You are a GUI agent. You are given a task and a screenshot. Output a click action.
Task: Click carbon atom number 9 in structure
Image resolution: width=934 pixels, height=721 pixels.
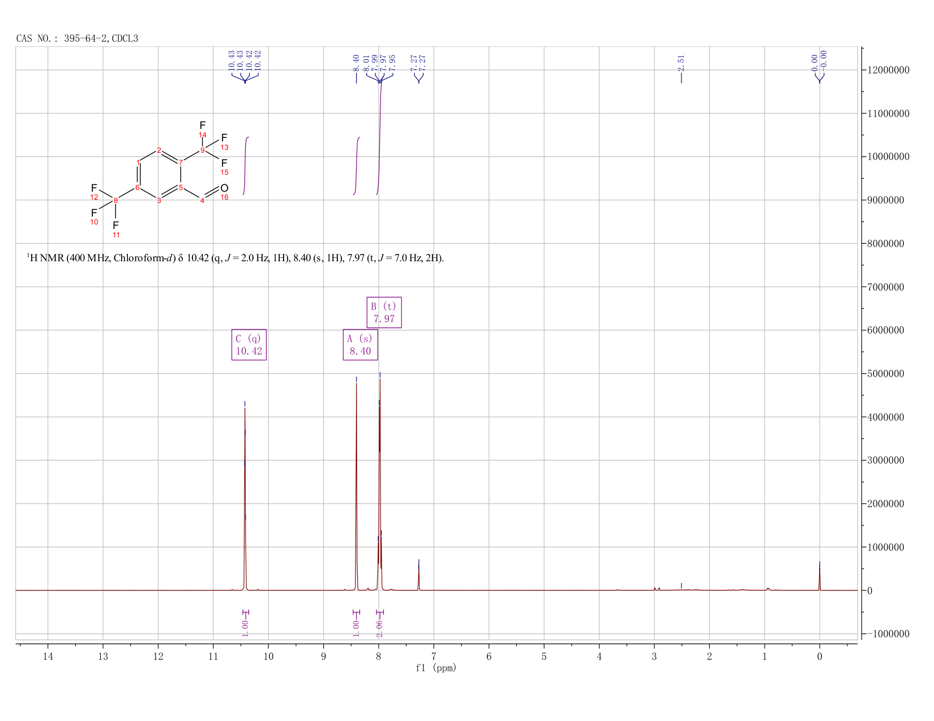(203, 150)
